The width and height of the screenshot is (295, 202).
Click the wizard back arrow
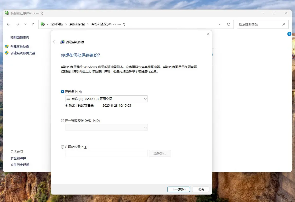click(55, 42)
